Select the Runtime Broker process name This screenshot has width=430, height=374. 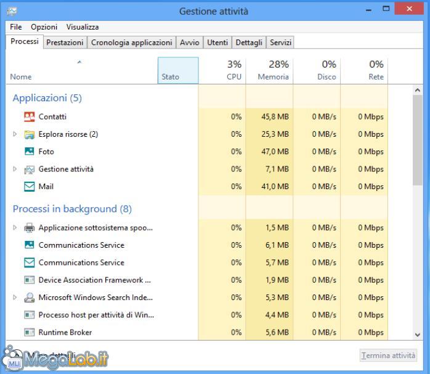tap(65, 333)
